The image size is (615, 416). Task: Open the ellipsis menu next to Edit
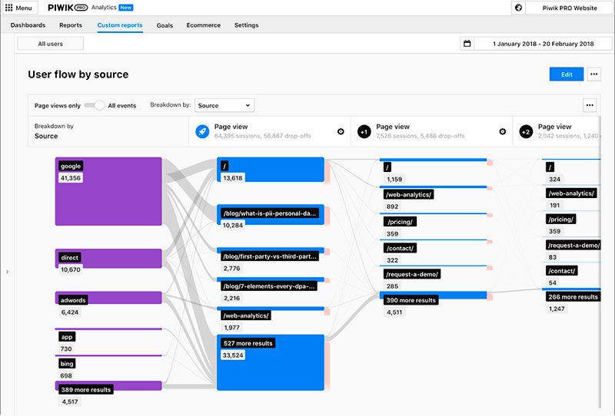coord(593,74)
